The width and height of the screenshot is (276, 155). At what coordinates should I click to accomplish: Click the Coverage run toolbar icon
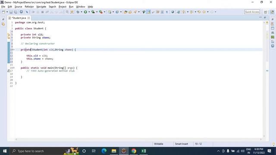[x=93, y=12]
